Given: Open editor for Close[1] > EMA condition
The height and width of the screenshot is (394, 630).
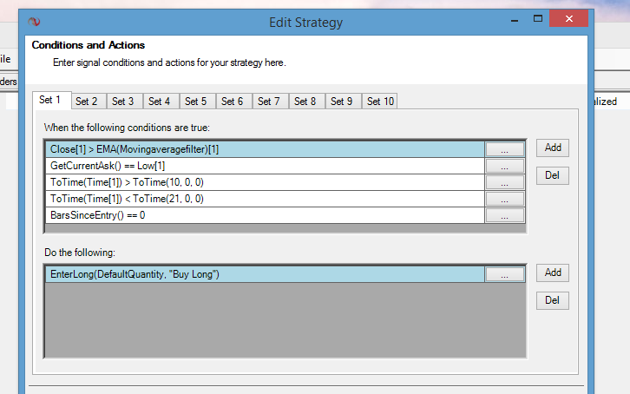Looking at the screenshot, I should [x=504, y=149].
